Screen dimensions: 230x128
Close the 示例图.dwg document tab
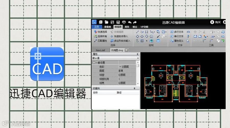point(126,50)
